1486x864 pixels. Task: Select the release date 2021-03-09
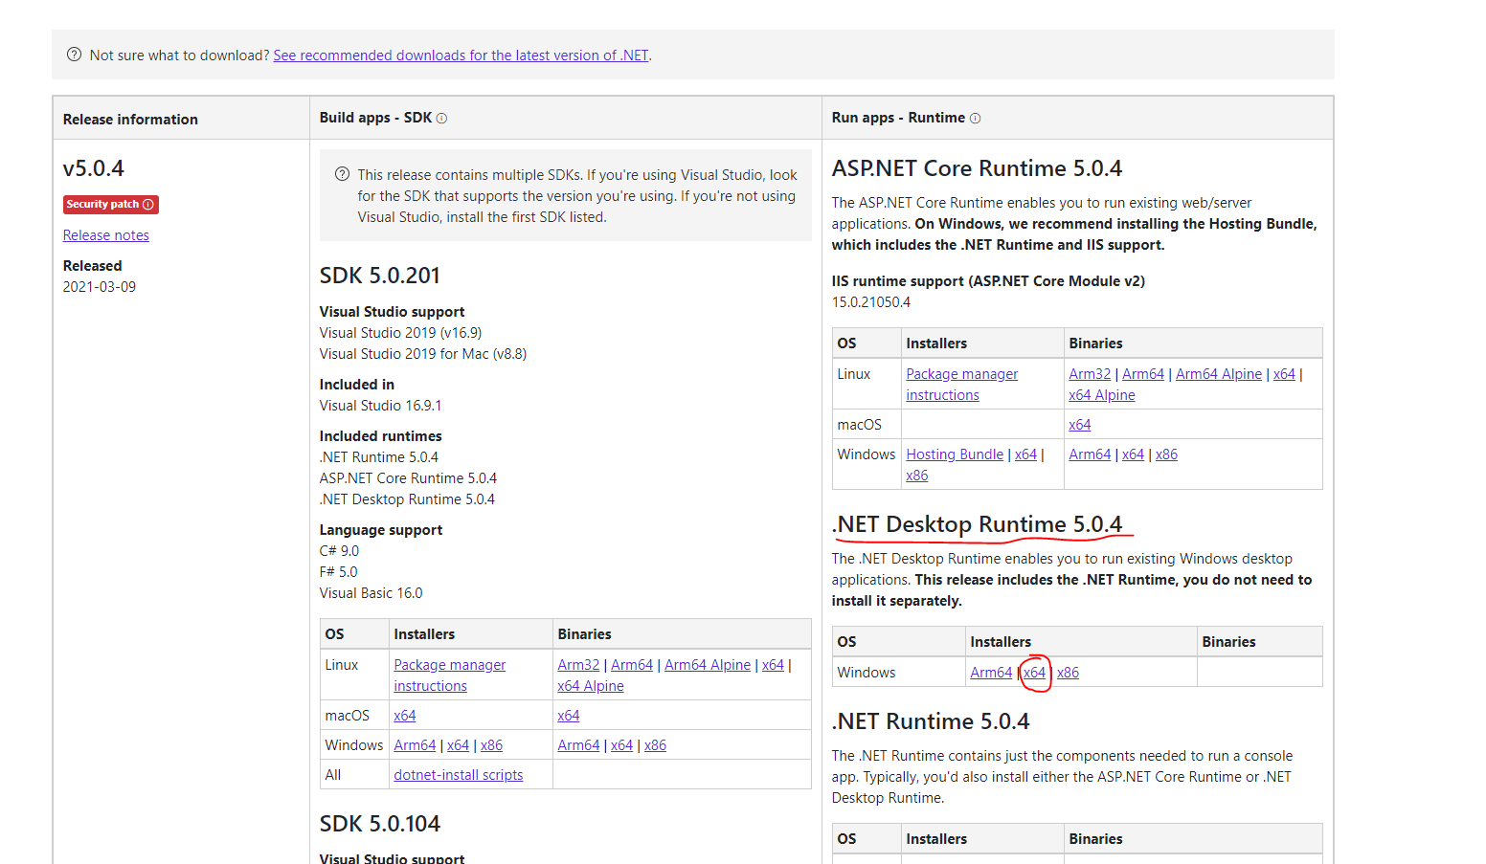[x=100, y=287]
